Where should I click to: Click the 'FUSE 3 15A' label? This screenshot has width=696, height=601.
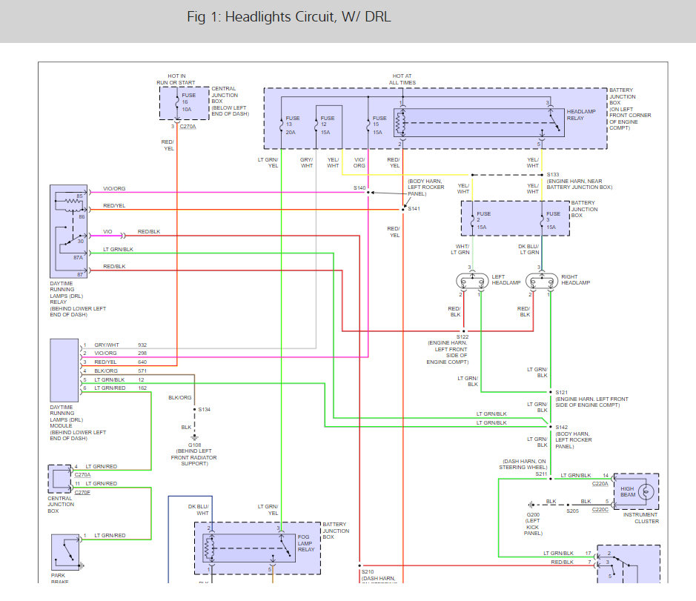coord(553,220)
